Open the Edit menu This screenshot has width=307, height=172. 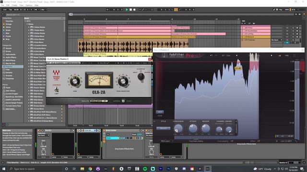point(8,5)
